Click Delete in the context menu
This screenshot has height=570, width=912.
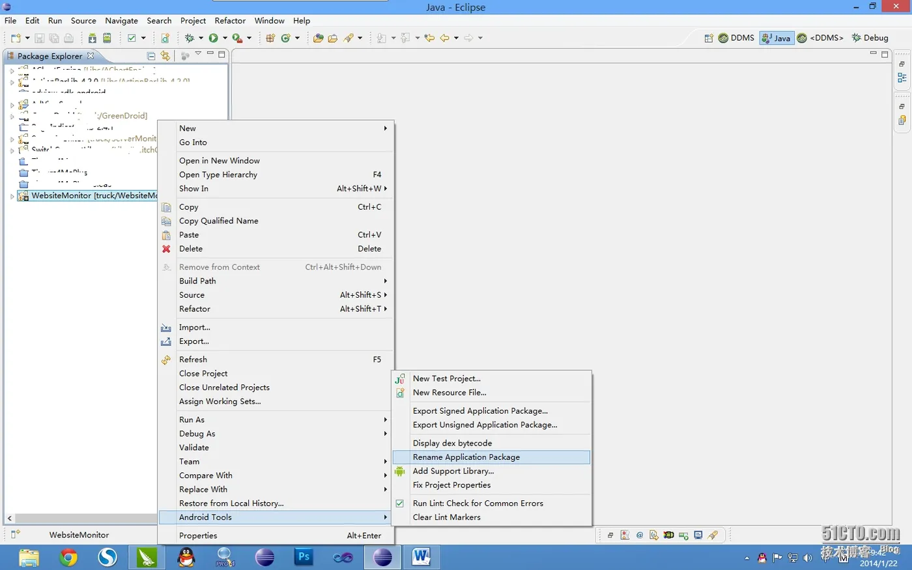[276, 249]
